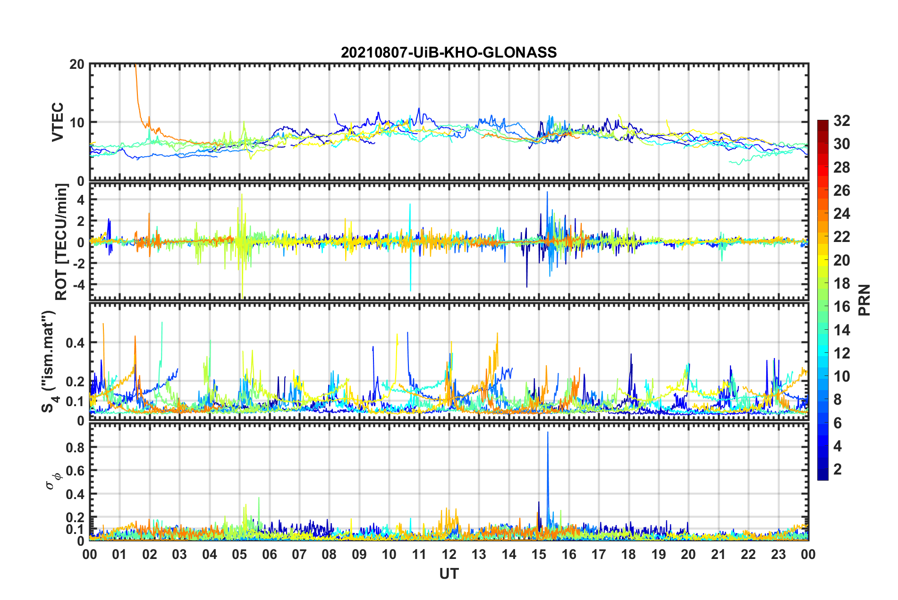The height and width of the screenshot is (600, 898).
Task: Select the ROT [TECU/min] axis label
Action: pos(61,242)
